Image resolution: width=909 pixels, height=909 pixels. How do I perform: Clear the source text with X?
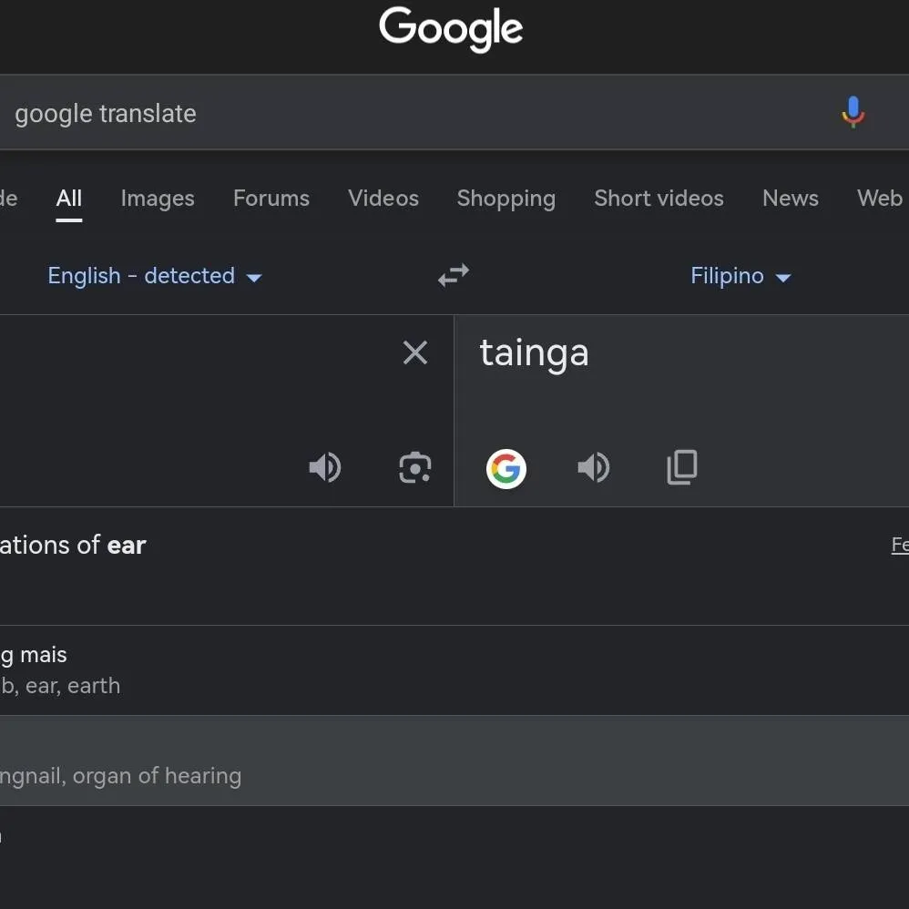pyautogui.click(x=415, y=352)
